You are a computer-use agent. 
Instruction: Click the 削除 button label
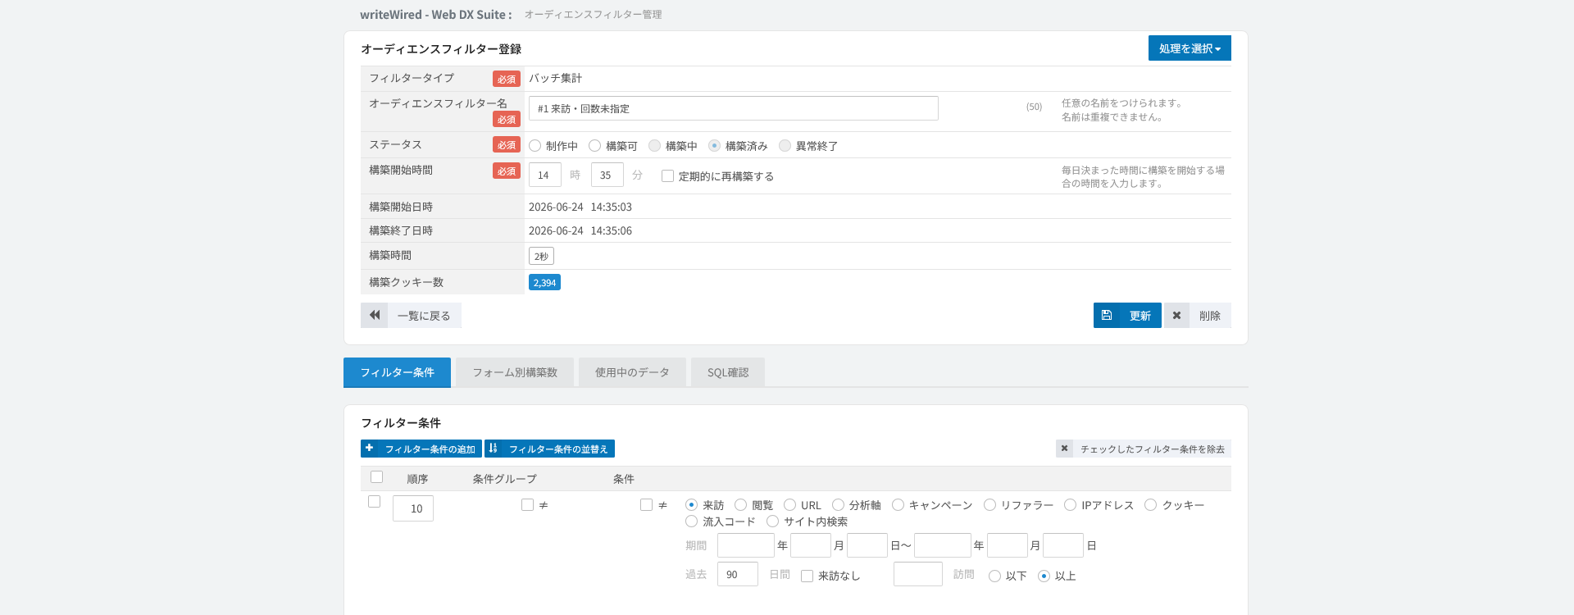pos(1210,316)
